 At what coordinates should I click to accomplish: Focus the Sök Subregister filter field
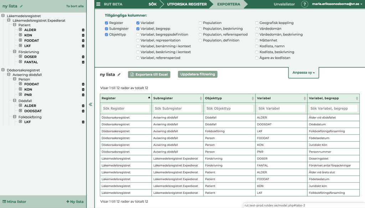(178, 108)
